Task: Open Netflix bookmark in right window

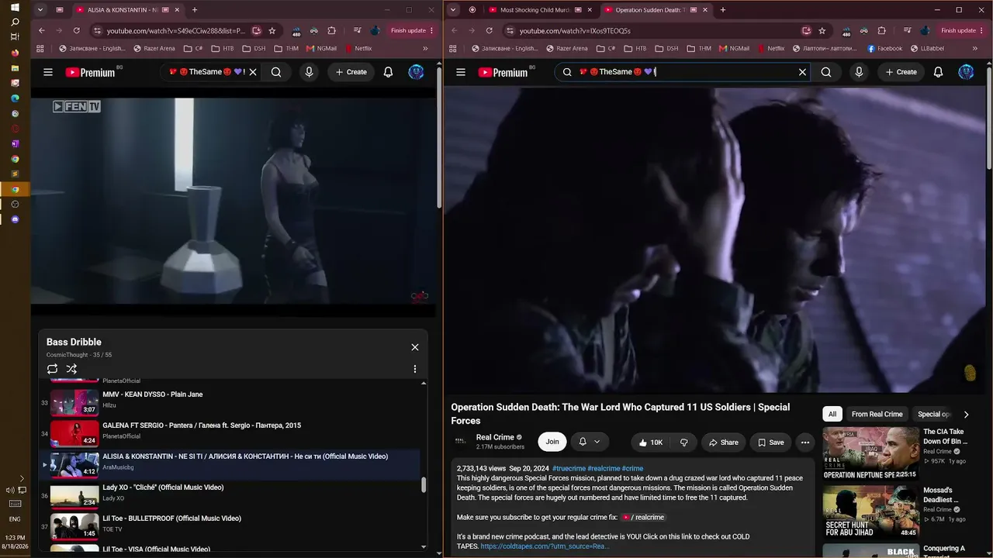Action: point(770,48)
